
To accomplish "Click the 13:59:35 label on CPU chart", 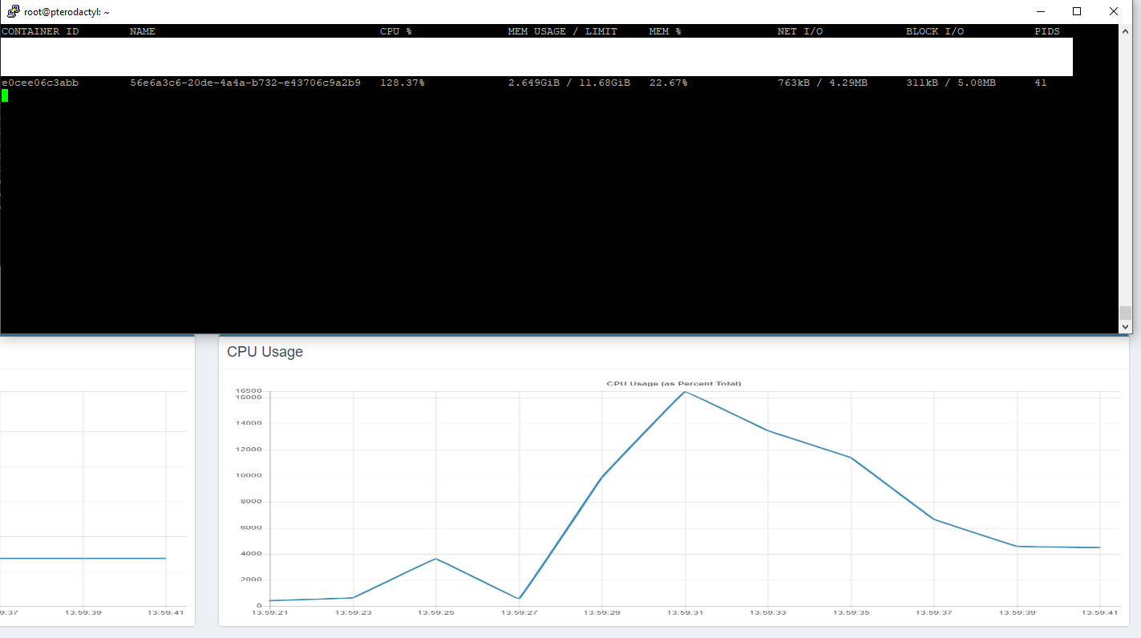I will click(851, 612).
